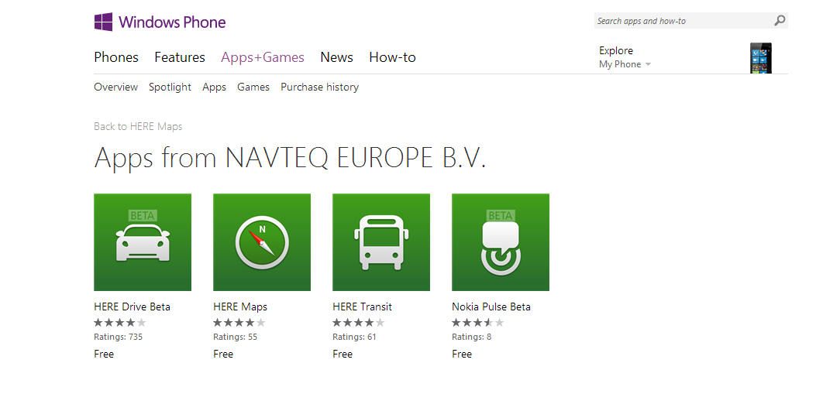Click the Free price under HERE Transit
The height and width of the screenshot is (411, 816).
343,354
